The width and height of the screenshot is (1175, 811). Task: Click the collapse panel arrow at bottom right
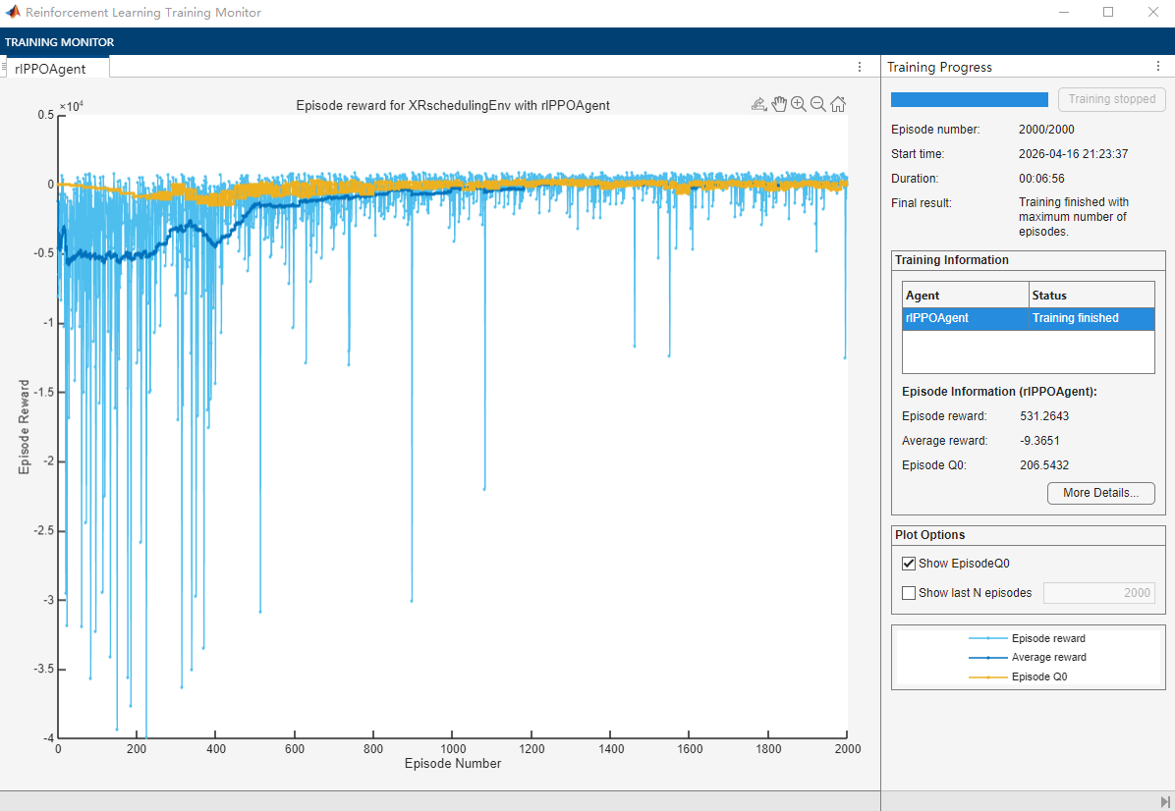tap(1165, 801)
